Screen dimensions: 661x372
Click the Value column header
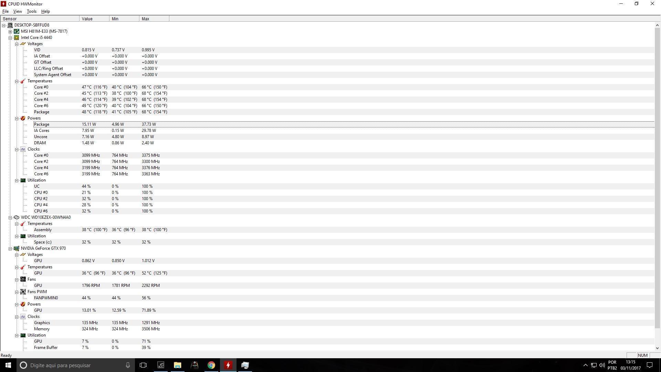coord(94,19)
